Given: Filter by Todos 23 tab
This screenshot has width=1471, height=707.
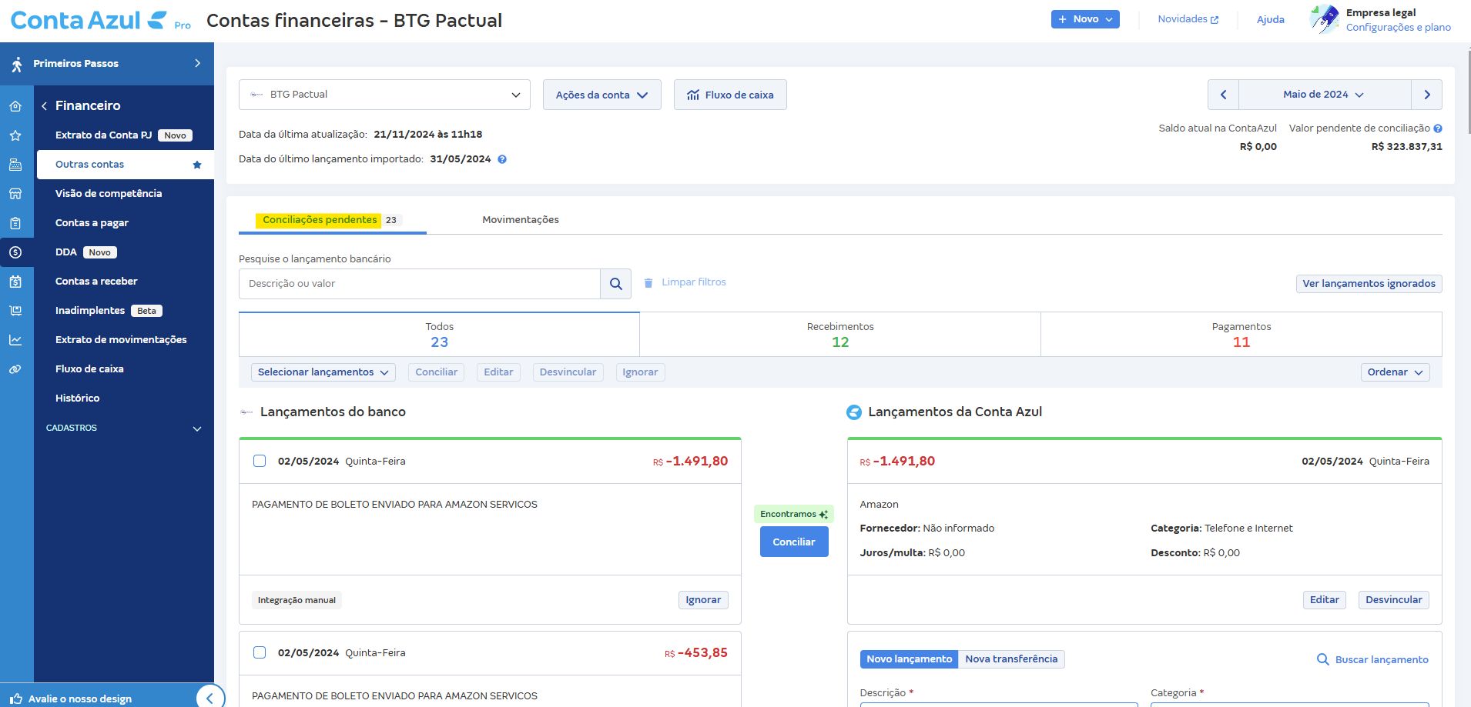Looking at the screenshot, I should point(439,335).
